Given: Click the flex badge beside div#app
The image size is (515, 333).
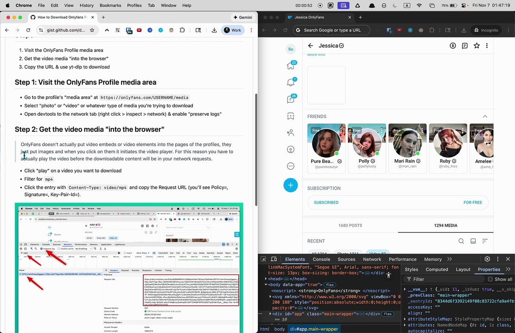Looking at the screenshot, I should coord(387,314).
